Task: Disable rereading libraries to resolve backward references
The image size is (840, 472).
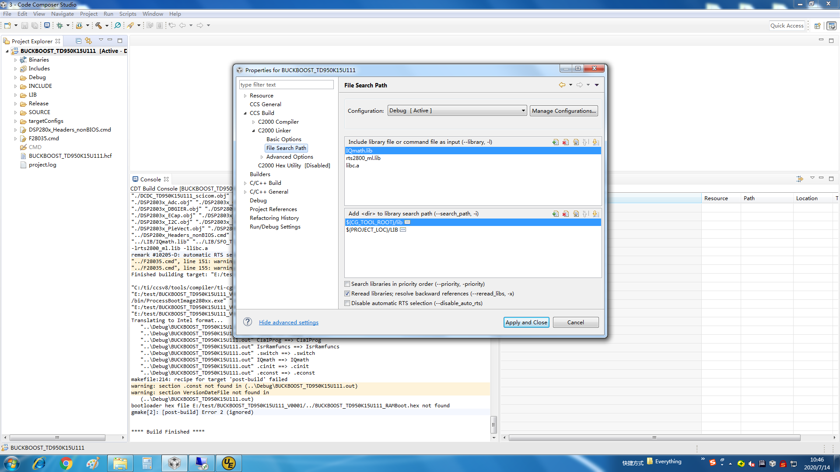Action: [347, 293]
